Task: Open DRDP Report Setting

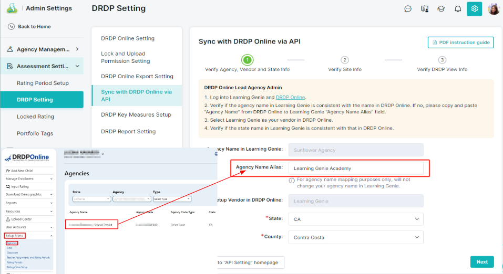Action: [128, 131]
